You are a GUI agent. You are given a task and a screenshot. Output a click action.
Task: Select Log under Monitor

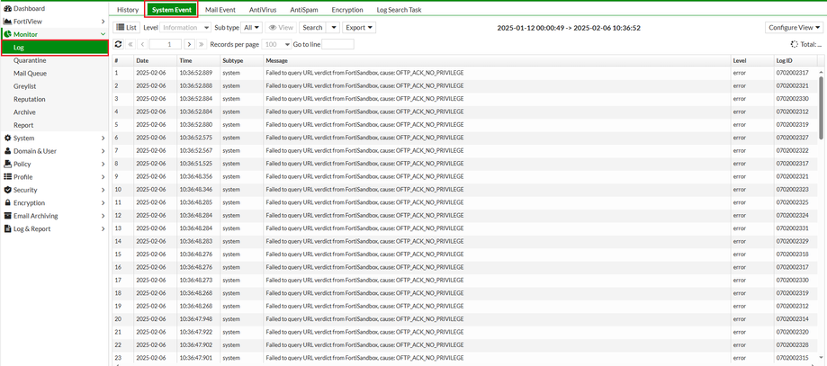54,48
